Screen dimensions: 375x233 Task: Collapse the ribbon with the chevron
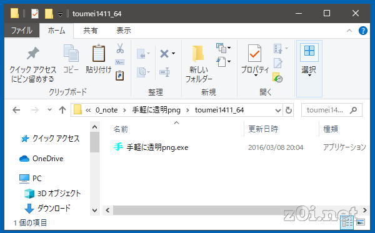(349, 31)
